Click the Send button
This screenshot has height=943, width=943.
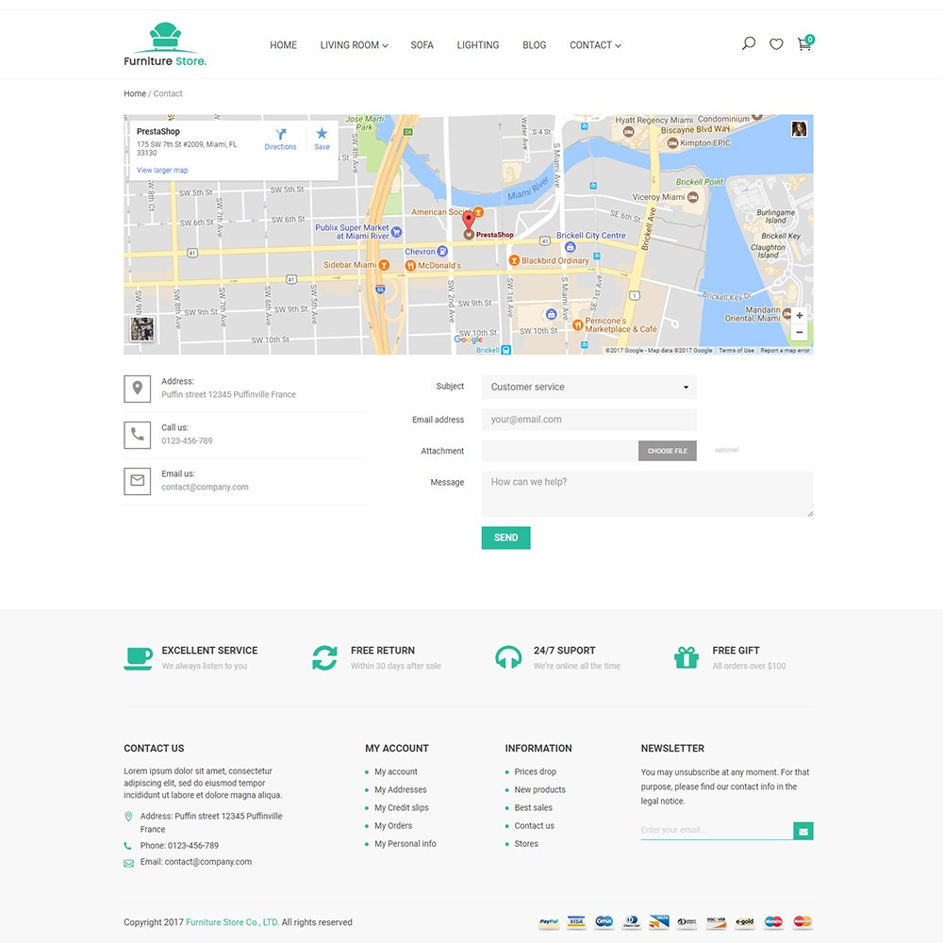pyautogui.click(x=505, y=538)
